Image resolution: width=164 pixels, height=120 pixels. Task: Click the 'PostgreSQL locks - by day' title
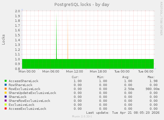(x=82, y=5)
